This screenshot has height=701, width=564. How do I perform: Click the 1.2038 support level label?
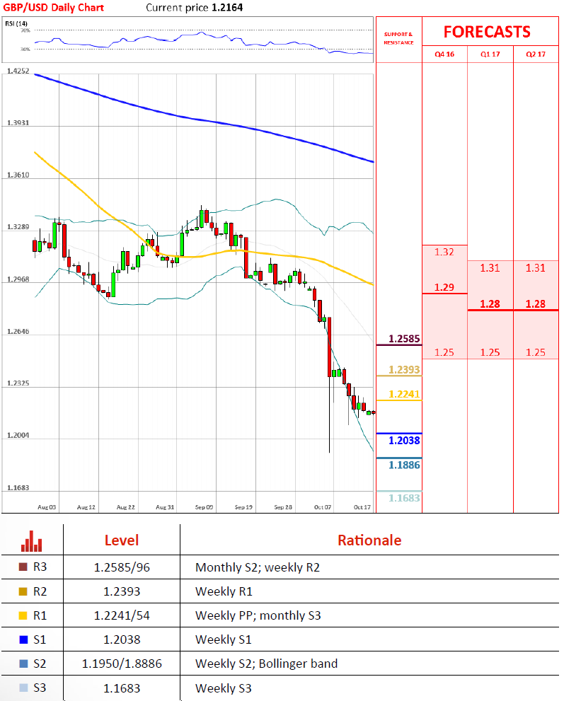coord(404,441)
